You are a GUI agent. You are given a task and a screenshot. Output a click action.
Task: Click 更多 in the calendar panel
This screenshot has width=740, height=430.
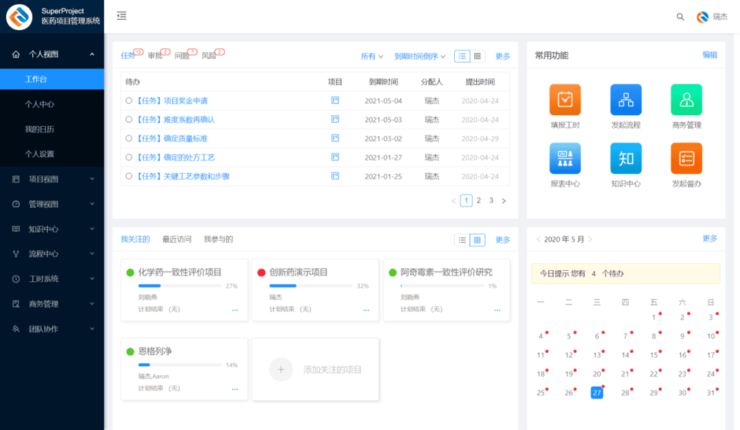pos(710,239)
